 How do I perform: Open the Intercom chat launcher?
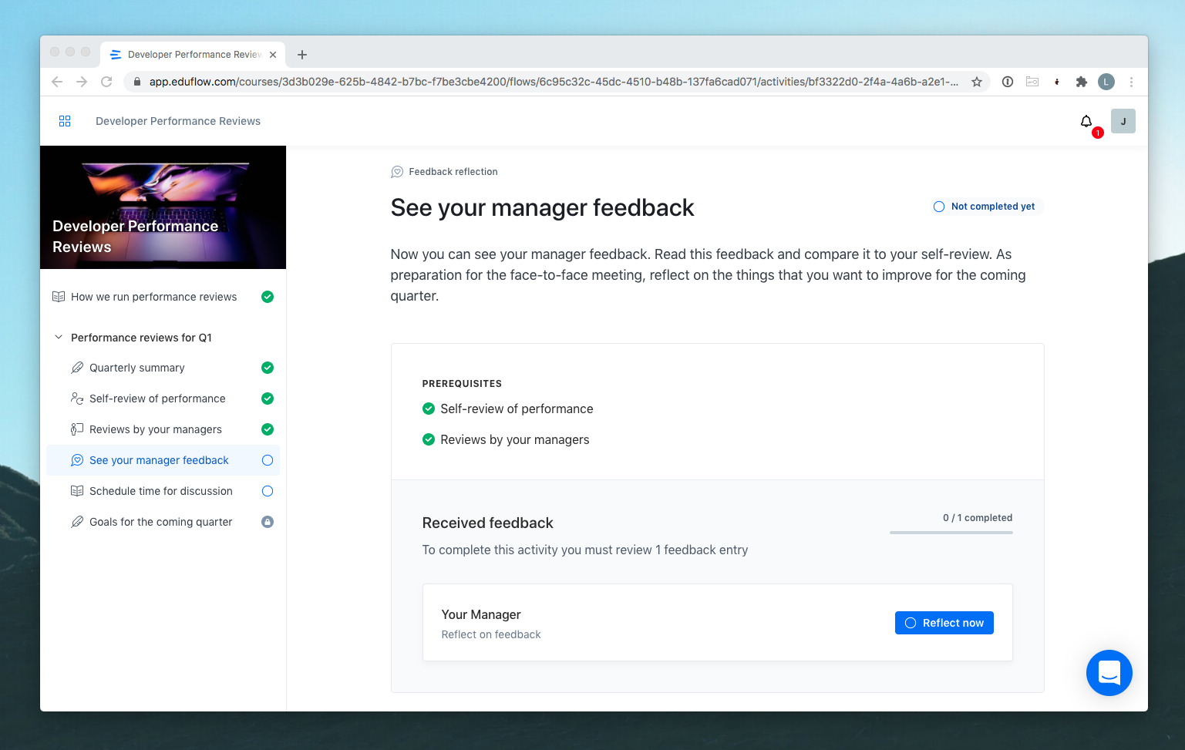point(1109,673)
